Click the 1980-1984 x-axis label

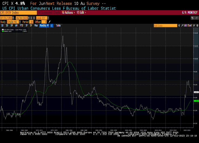(69, 130)
